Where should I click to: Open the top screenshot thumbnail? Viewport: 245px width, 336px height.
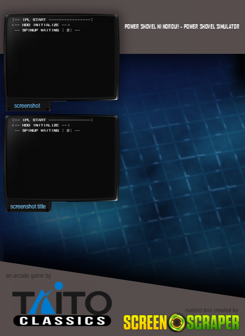click(61, 57)
